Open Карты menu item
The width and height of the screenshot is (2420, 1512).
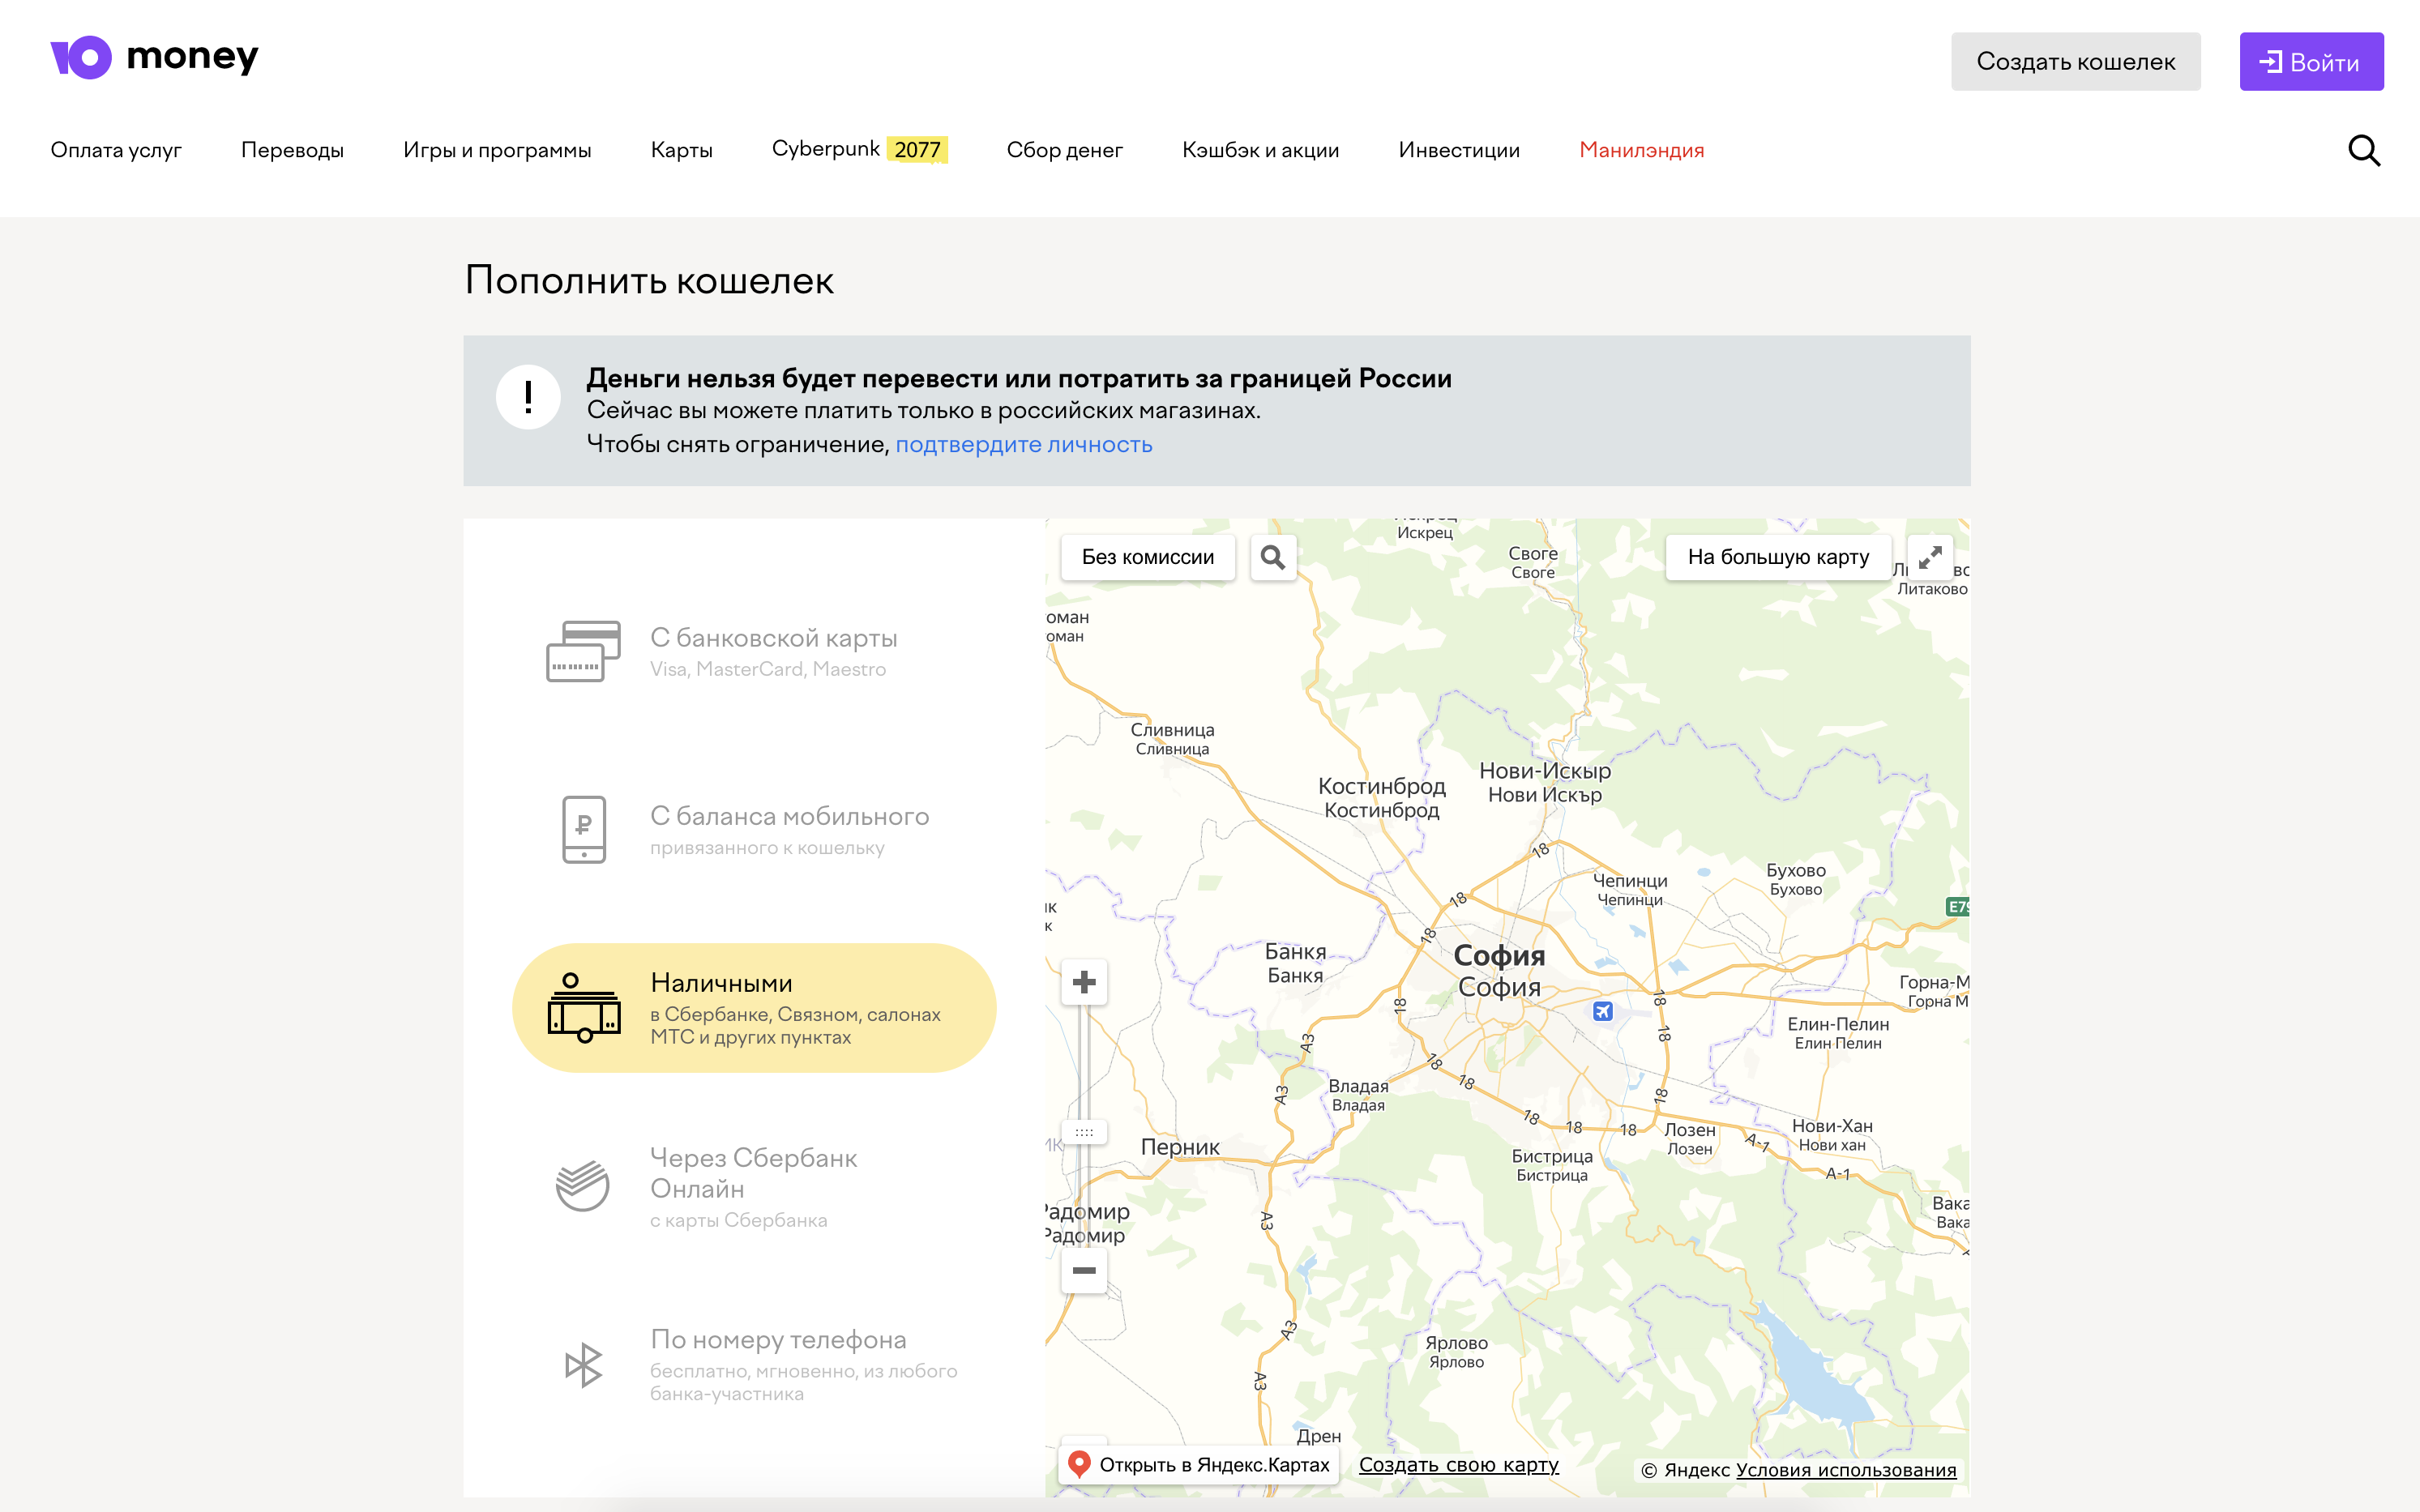click(682, 150)
